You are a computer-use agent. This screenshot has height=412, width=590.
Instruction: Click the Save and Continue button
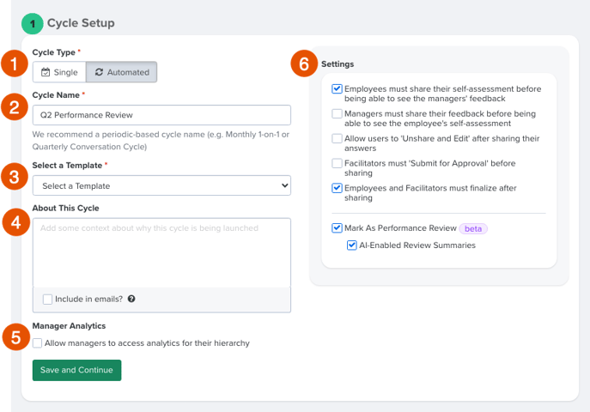coord(76,370)
